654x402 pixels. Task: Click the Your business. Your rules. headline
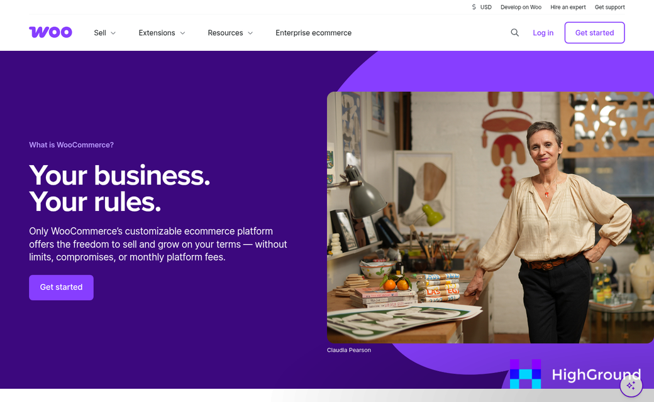(119, 188)
